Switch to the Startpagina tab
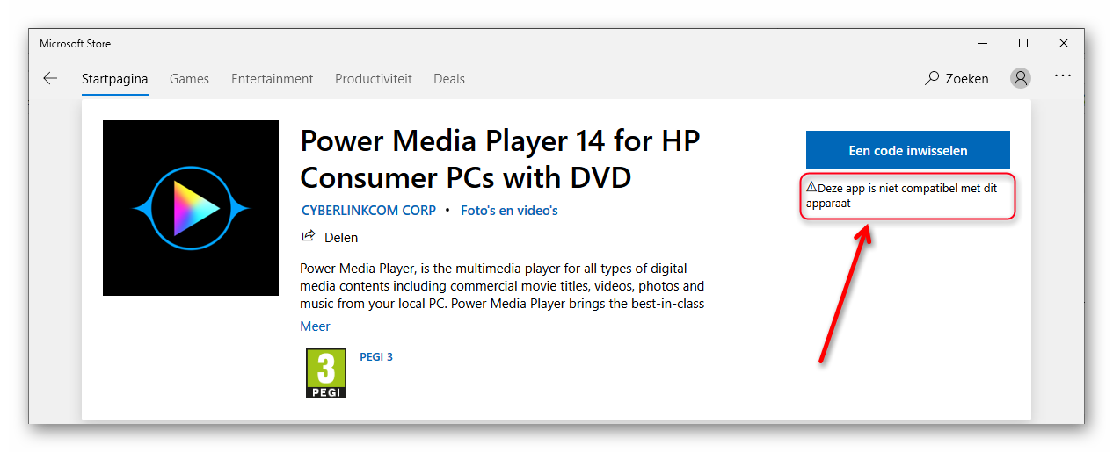Viewport: 1113px width, 452px height. tap(114, 78)
